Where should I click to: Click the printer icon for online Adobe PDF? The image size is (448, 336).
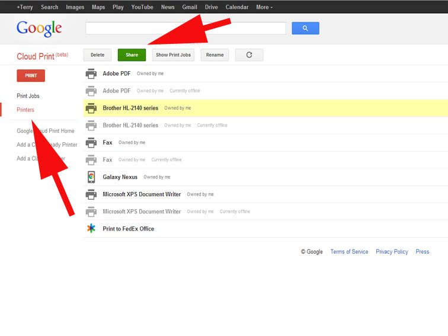point(91,73)
